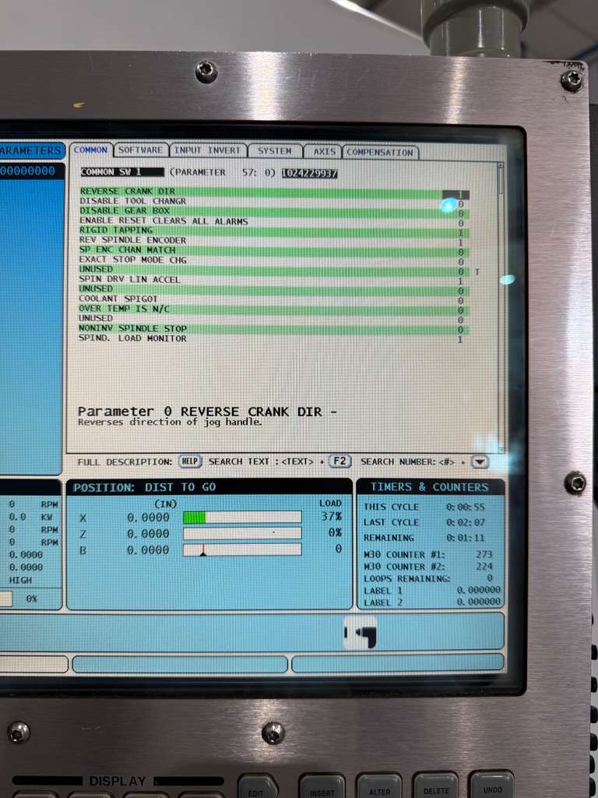Click the machine status icon in bottom bar
Viewport: 598px width, 798px height.
pos(361,632)
